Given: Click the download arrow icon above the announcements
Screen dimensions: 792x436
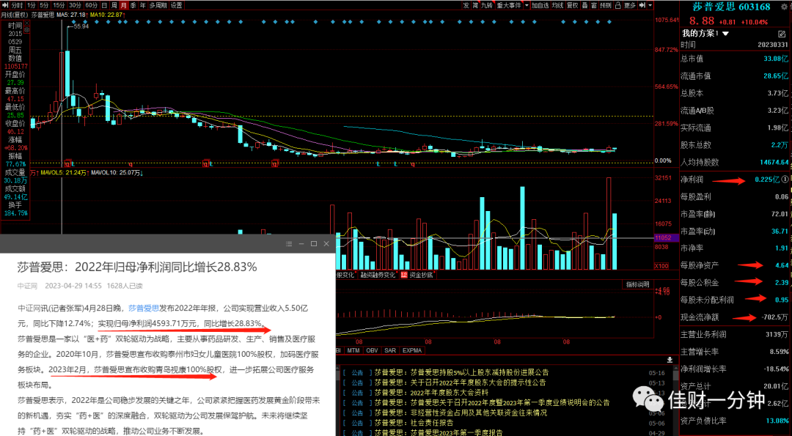Looking at the screenshot, I should click(x=670, y=360).
